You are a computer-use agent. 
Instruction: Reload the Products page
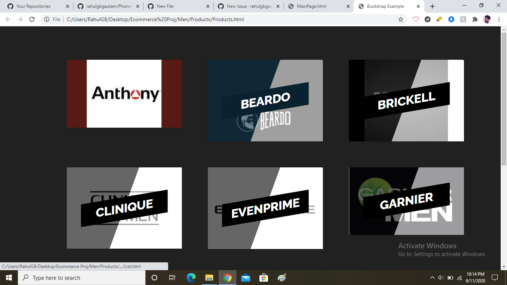[x=32, y=19]
